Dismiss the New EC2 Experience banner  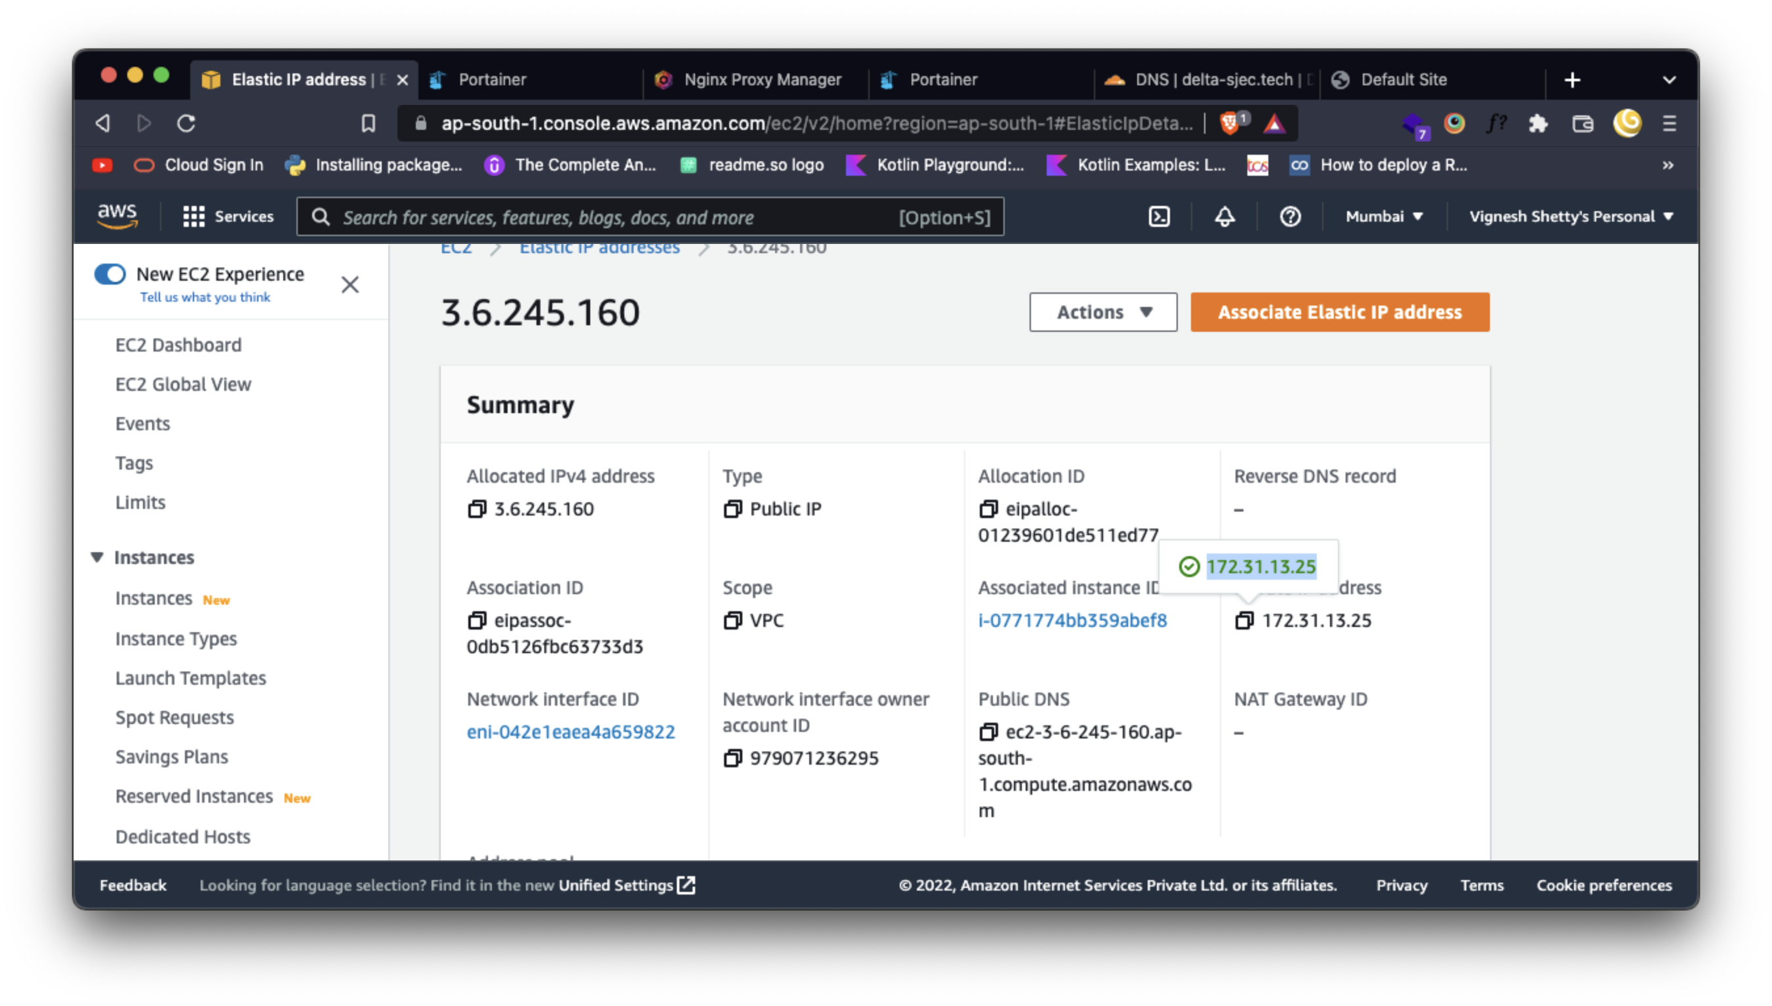point(350,285)
